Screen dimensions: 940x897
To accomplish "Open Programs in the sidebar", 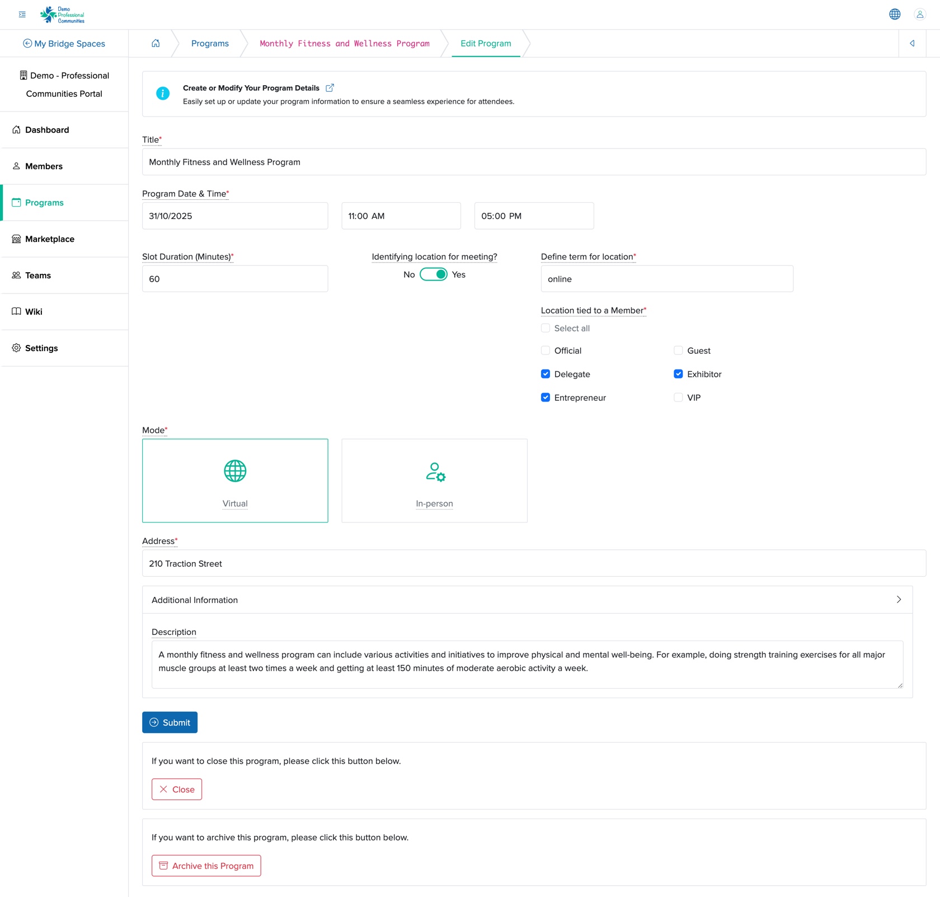I will click(x=64, y=203).
